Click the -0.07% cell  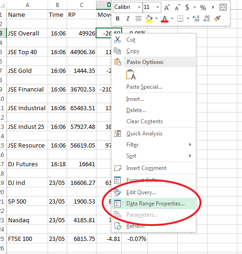[x=135, y=239]
